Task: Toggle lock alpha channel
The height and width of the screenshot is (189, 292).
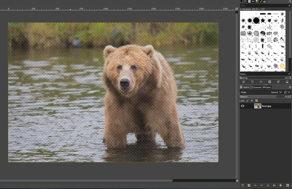Action: (256, 101)
